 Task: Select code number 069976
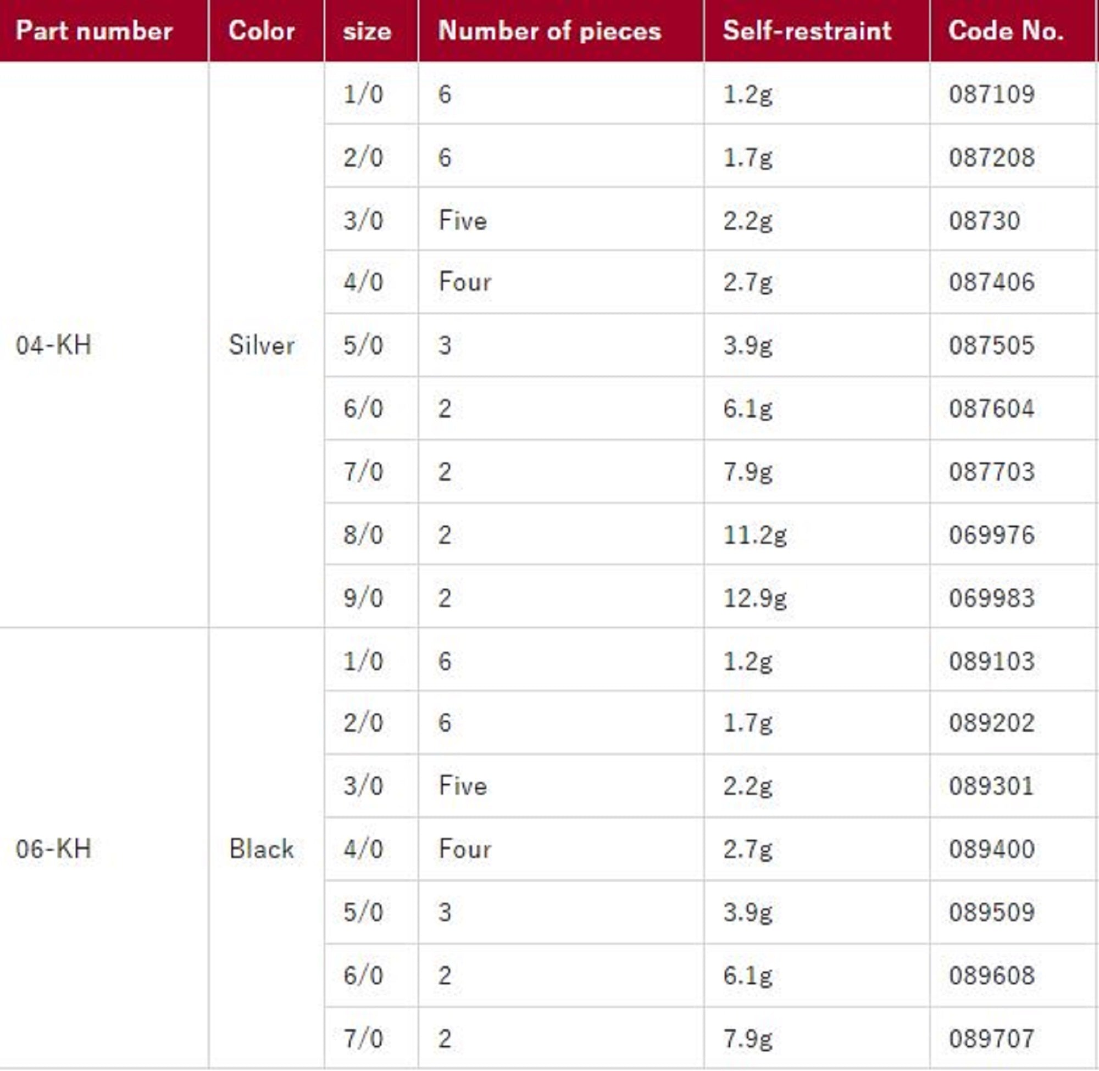(991, 534)
